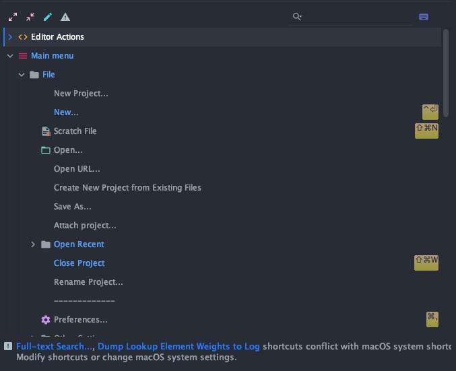Click the notification warning icon at bottom

point(8,346)
